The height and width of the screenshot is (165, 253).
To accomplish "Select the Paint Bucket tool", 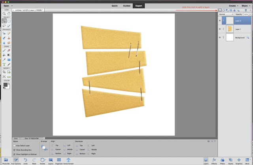I will pos(4,55).
